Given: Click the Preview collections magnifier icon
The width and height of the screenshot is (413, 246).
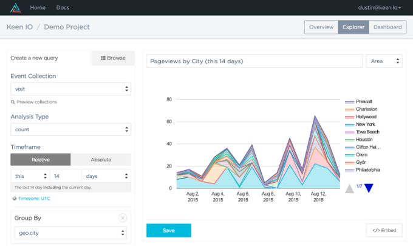Looking at the screenshot, I should (x=13, y=102).
